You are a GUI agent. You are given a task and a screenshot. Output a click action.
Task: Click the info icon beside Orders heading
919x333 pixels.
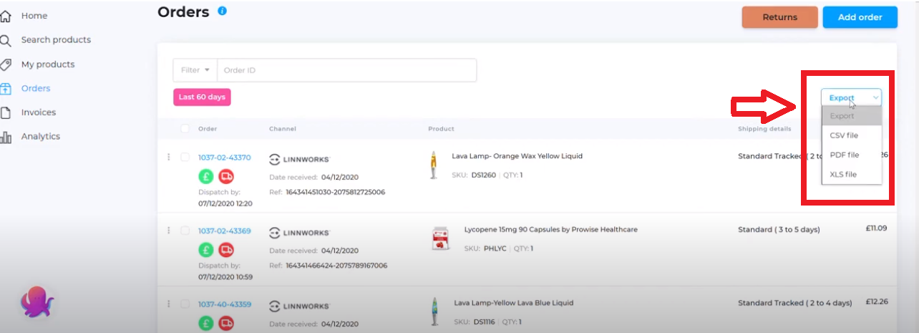tap(222, 11)
